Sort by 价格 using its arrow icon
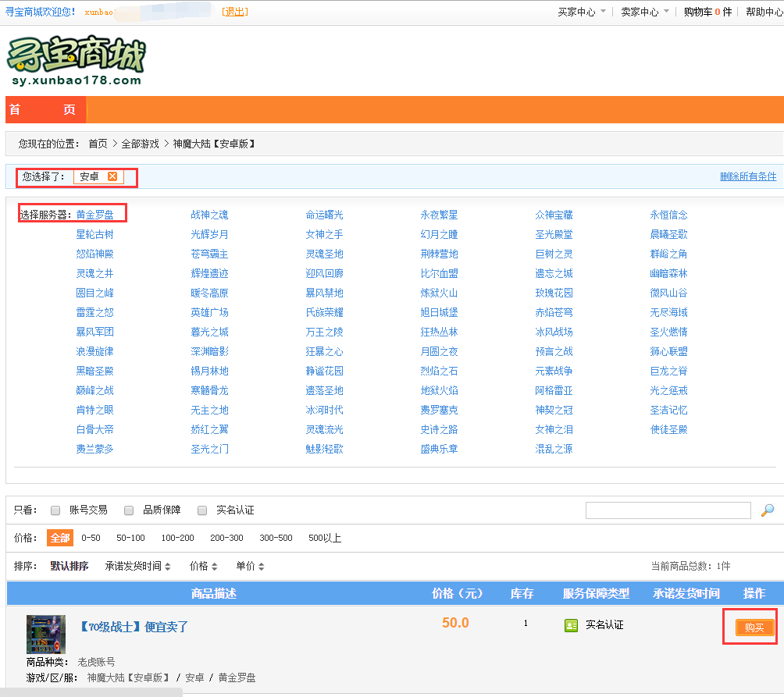Image resolution: width=784 pixels, height=697 pixels. pos(214,567)
